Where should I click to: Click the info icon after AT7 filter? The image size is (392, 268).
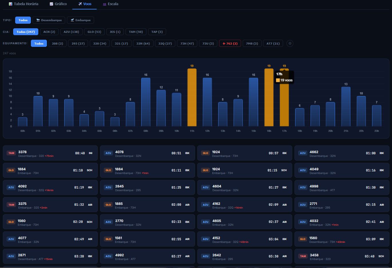[290, 43]
